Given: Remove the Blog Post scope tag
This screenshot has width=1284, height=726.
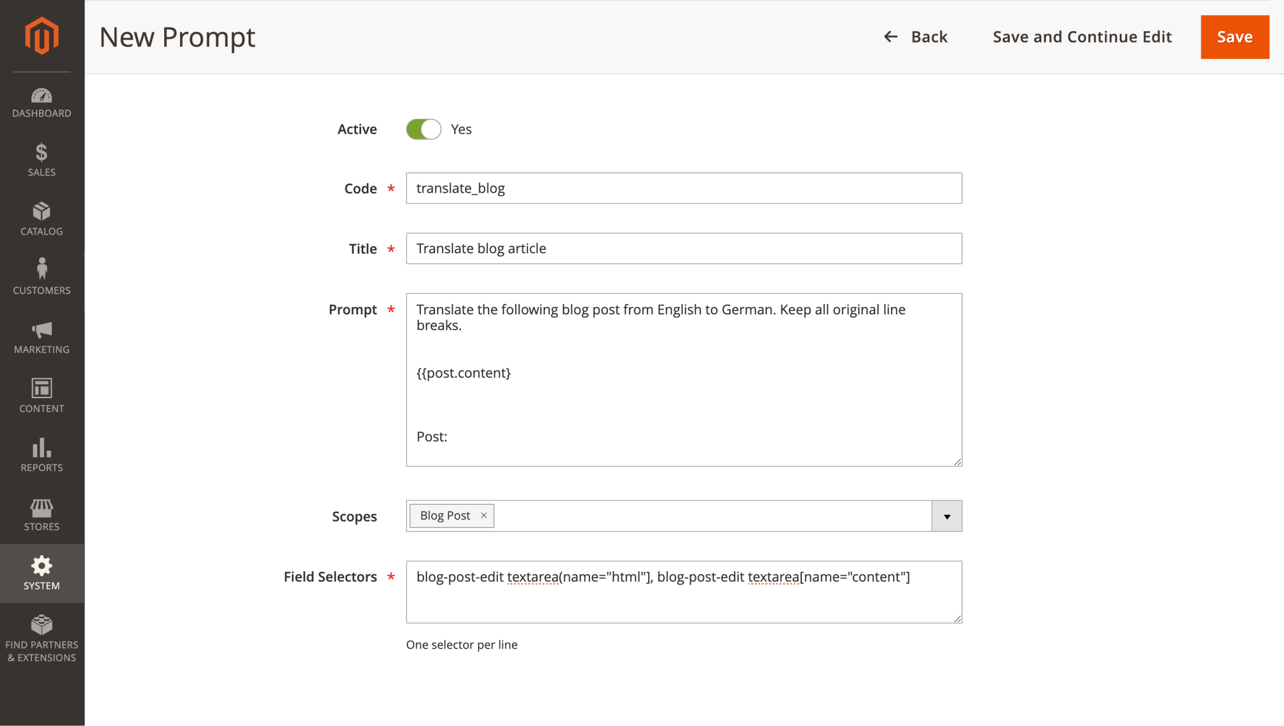Looking at the screenshot, I should click(x=483, y=516).
